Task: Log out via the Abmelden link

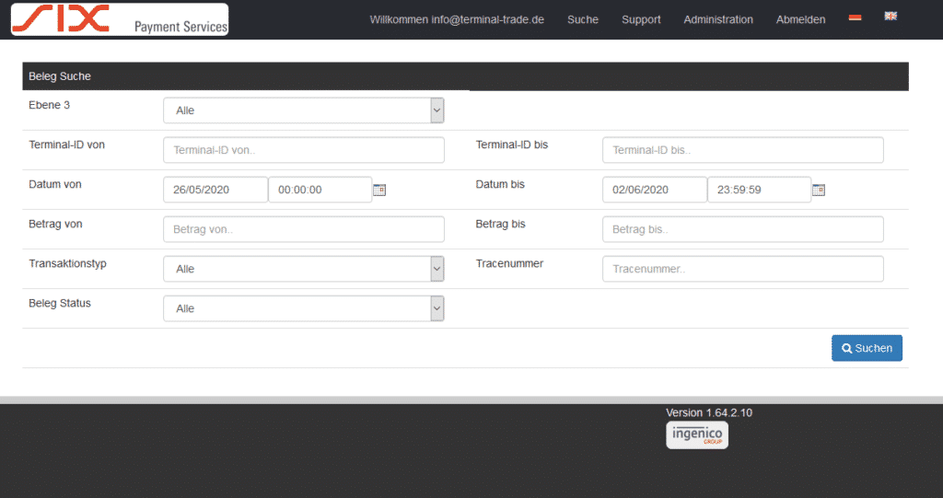Action: [800, 19]
